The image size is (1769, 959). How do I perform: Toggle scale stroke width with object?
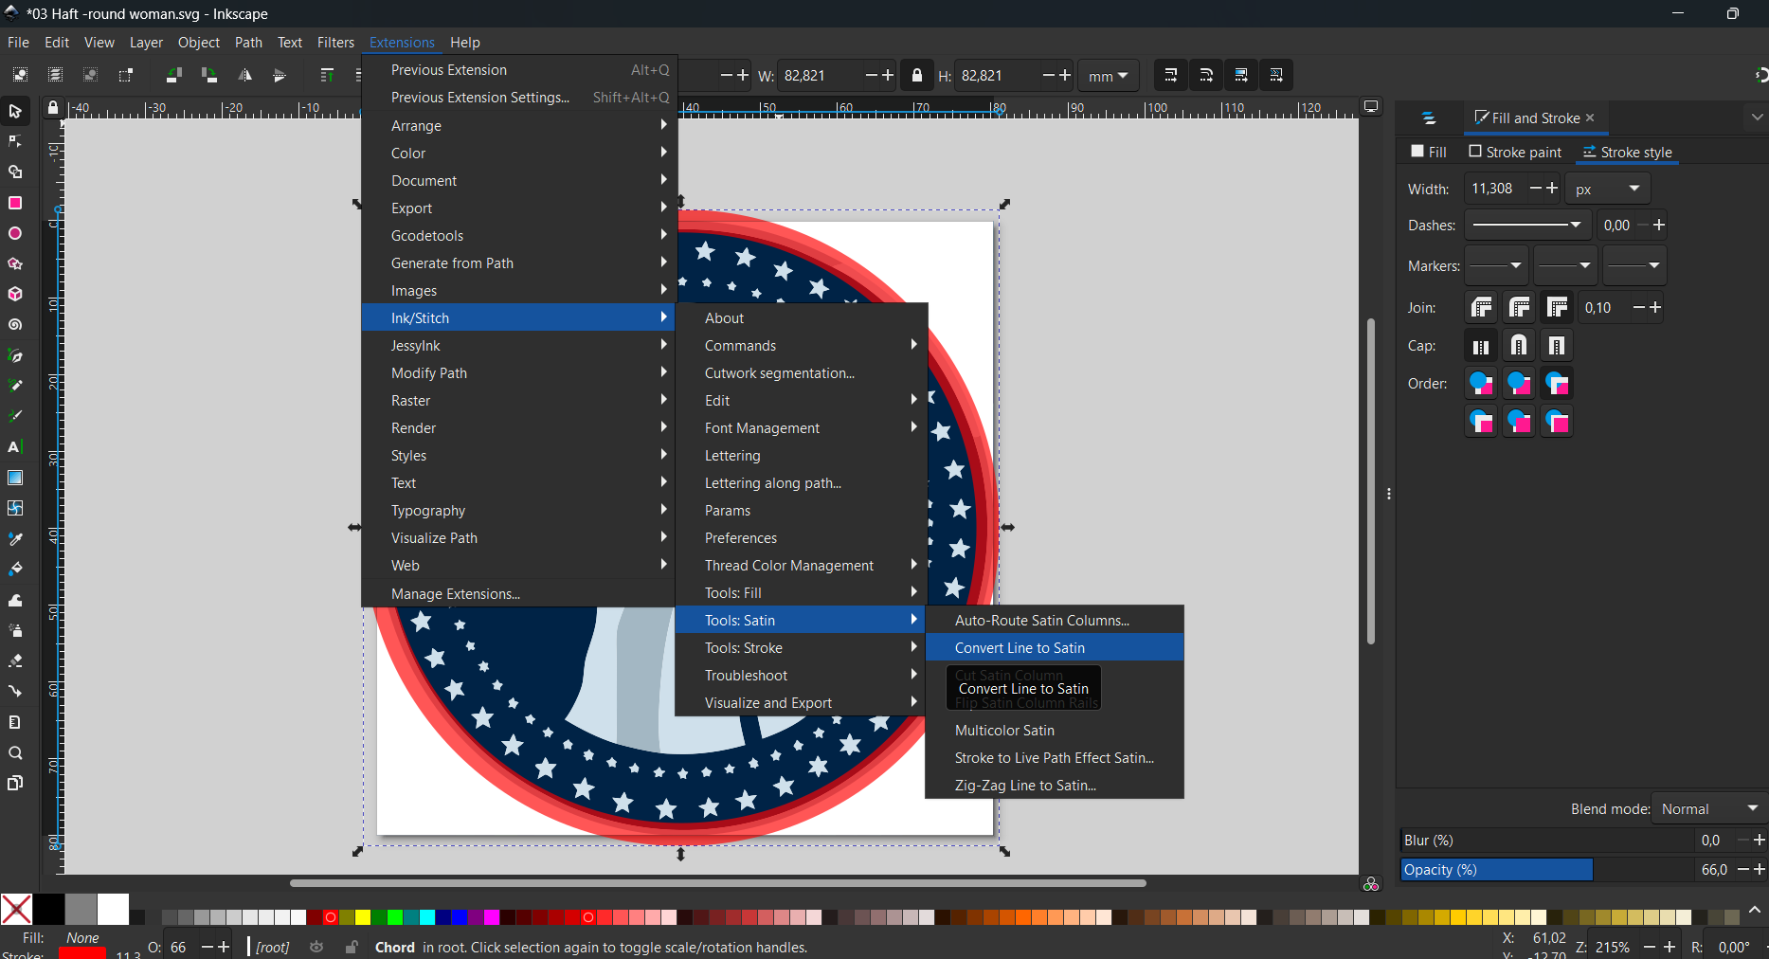(1171, 75)
